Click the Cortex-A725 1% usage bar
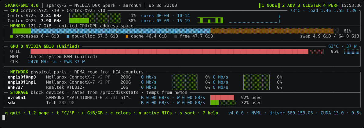Screen dimensions: 364x128 point(95,16)
